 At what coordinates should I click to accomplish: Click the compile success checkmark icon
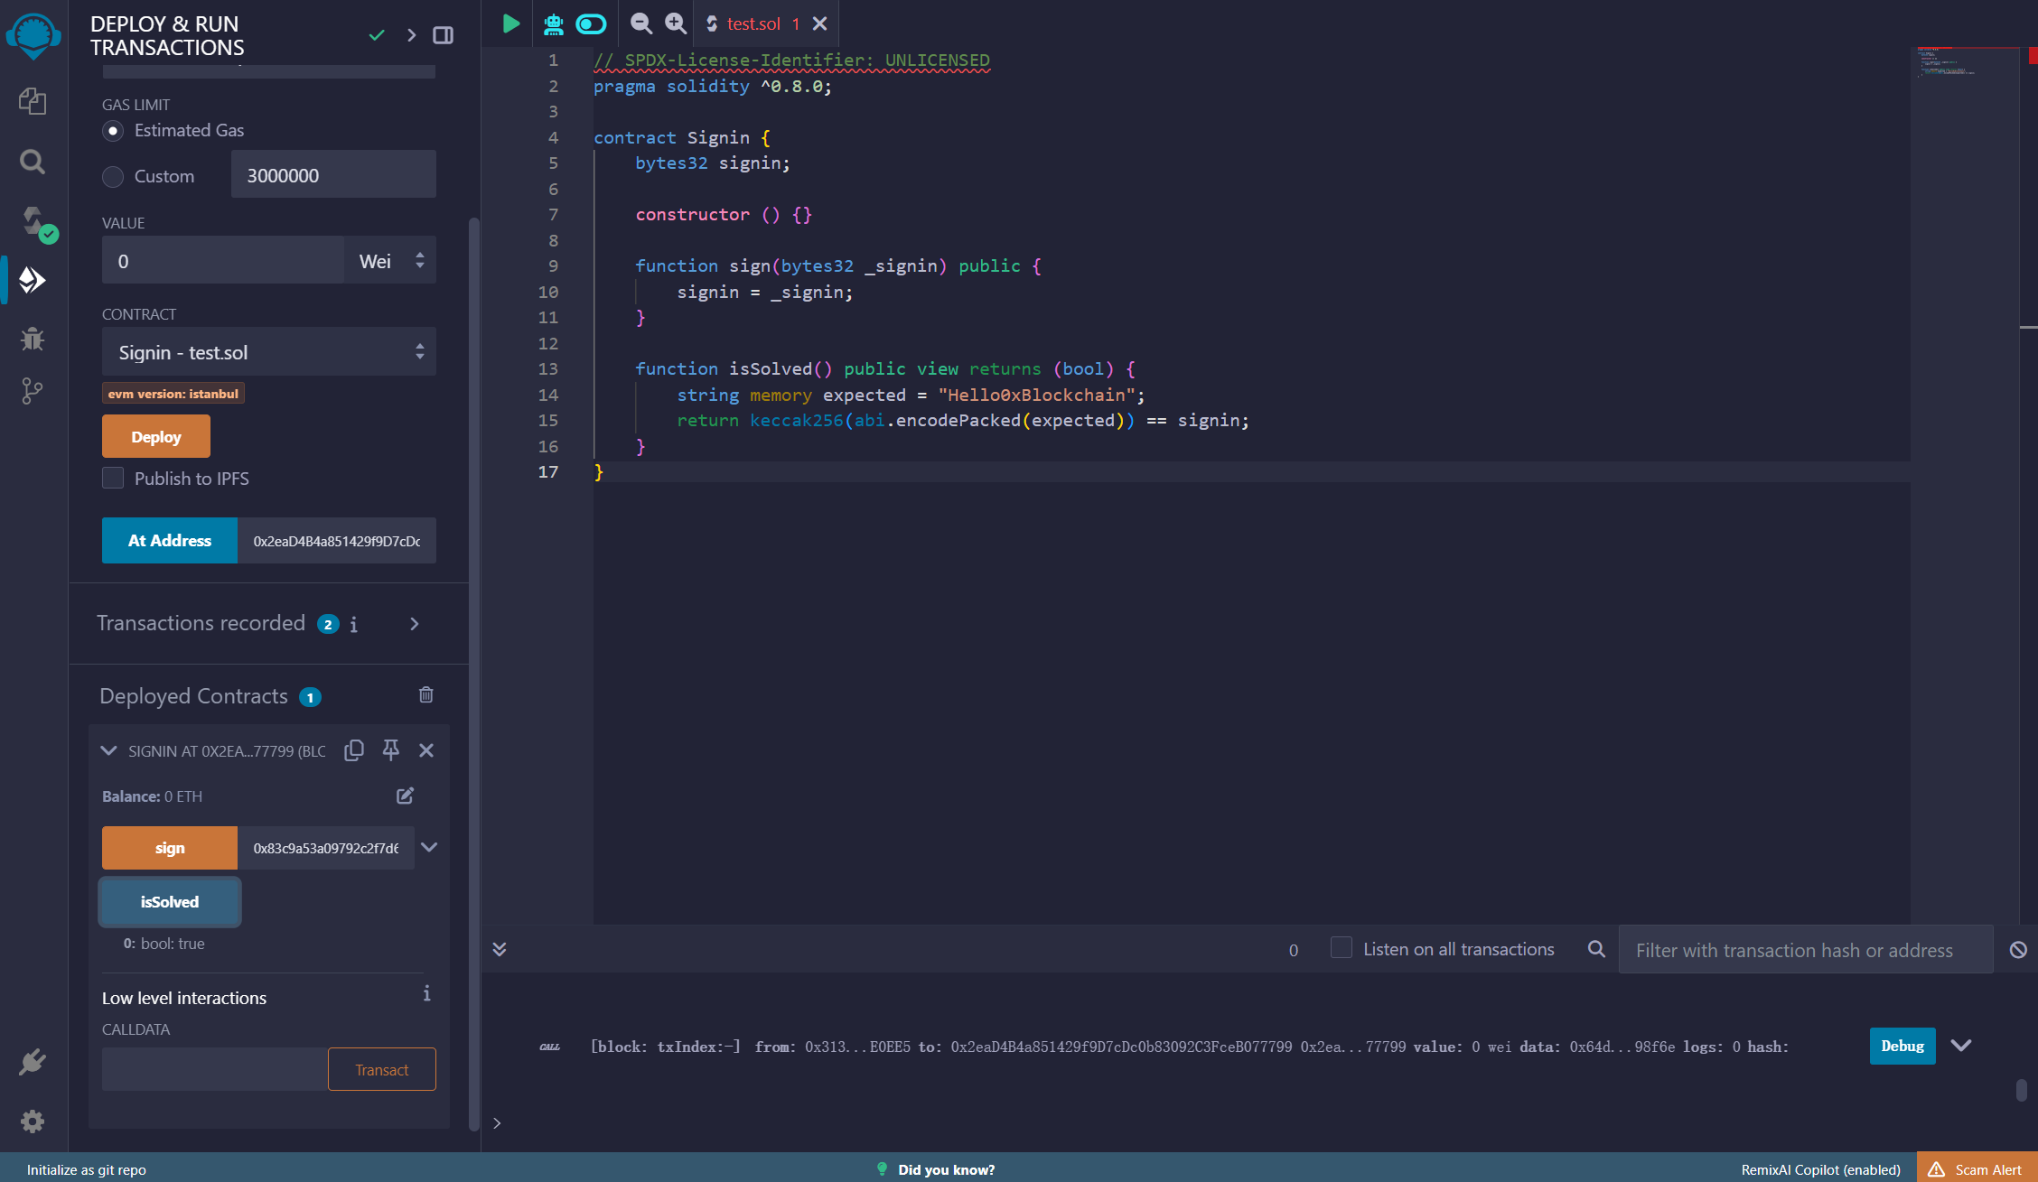377,35
